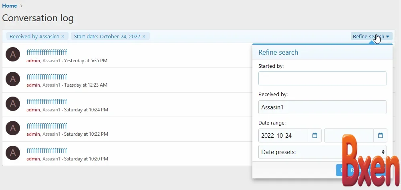This screenshot has height=190, width=401.
Task: Click avatar of Tuesday 12:23 AM conversation
Action: (13, 79)
